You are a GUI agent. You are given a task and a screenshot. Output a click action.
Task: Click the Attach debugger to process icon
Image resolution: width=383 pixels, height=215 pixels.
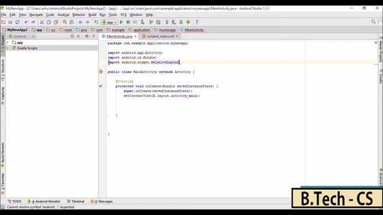point(142,22)
